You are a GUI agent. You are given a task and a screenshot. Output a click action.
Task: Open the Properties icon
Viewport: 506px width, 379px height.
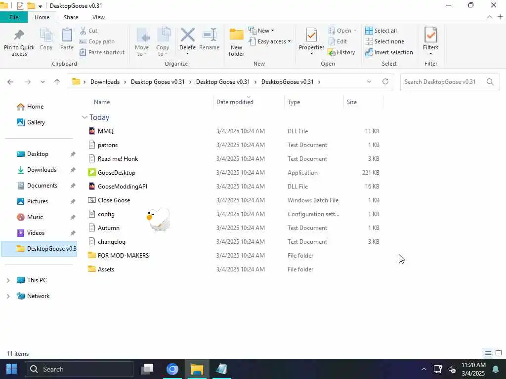pyautogui.click(x=311, y=35)
